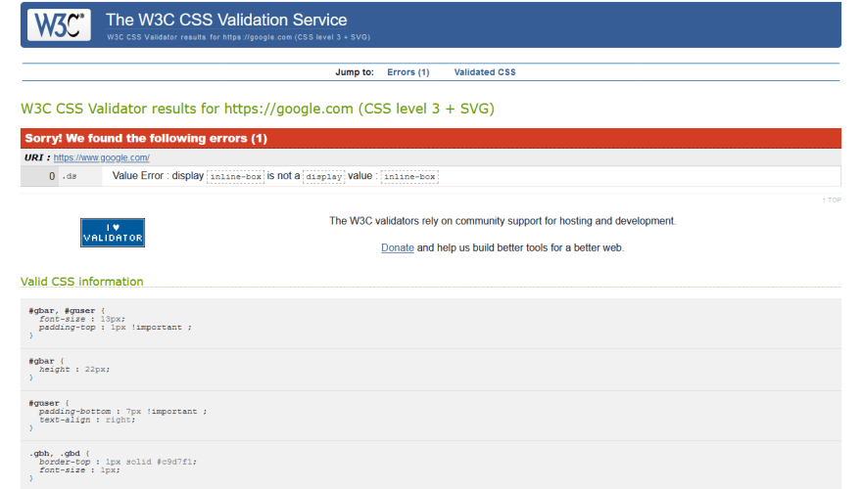Click the first inline-box code value
Screen dimensions: 862x489
pos(235,177)
